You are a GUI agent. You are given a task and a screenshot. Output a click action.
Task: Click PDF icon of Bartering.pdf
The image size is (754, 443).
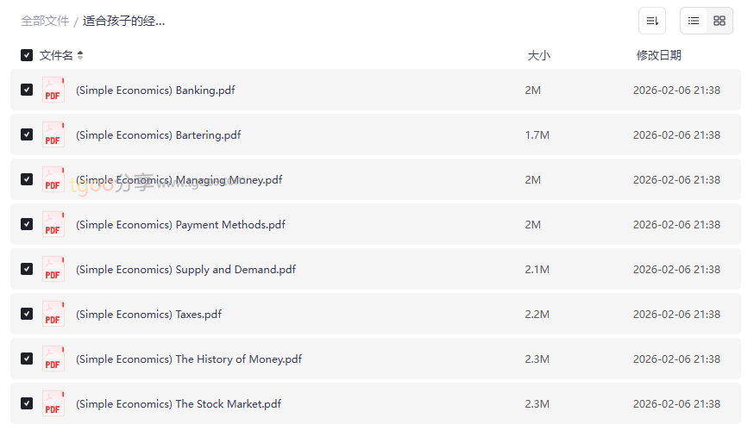click(53, 135)
